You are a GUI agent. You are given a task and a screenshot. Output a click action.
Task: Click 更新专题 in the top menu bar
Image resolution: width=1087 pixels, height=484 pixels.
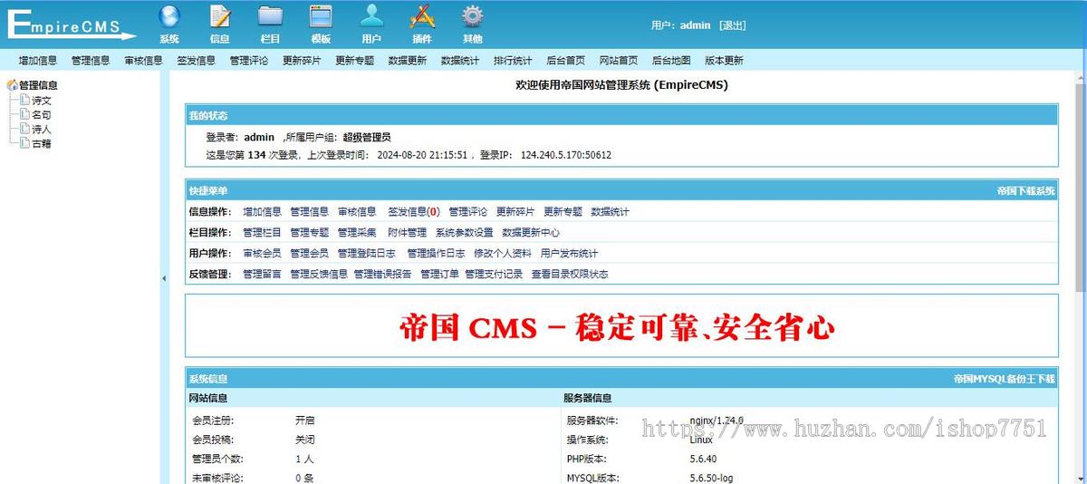click(x=354, y=61)
